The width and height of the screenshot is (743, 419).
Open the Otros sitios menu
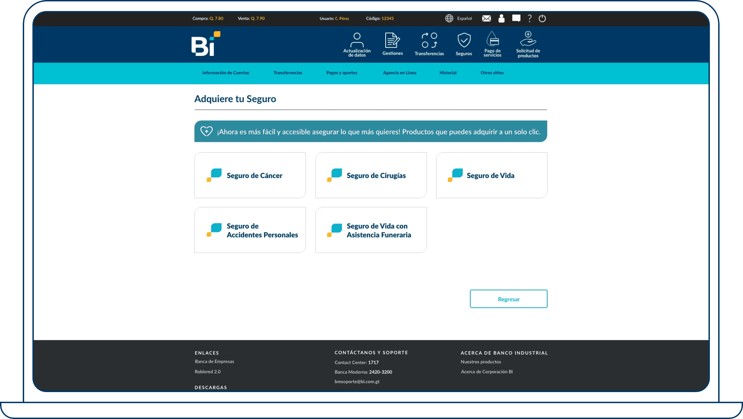(492, 73)
